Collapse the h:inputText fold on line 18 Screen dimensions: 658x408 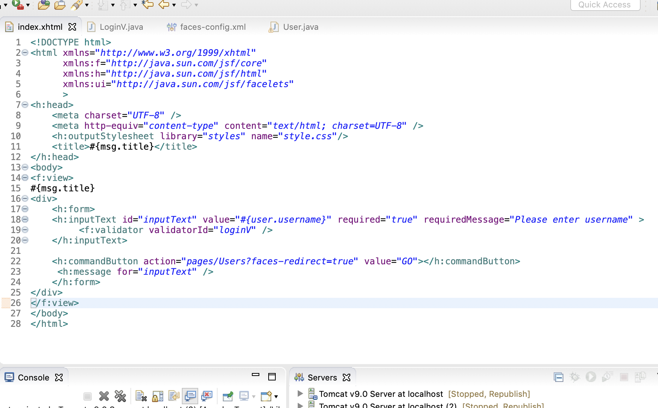pos(25,219)
